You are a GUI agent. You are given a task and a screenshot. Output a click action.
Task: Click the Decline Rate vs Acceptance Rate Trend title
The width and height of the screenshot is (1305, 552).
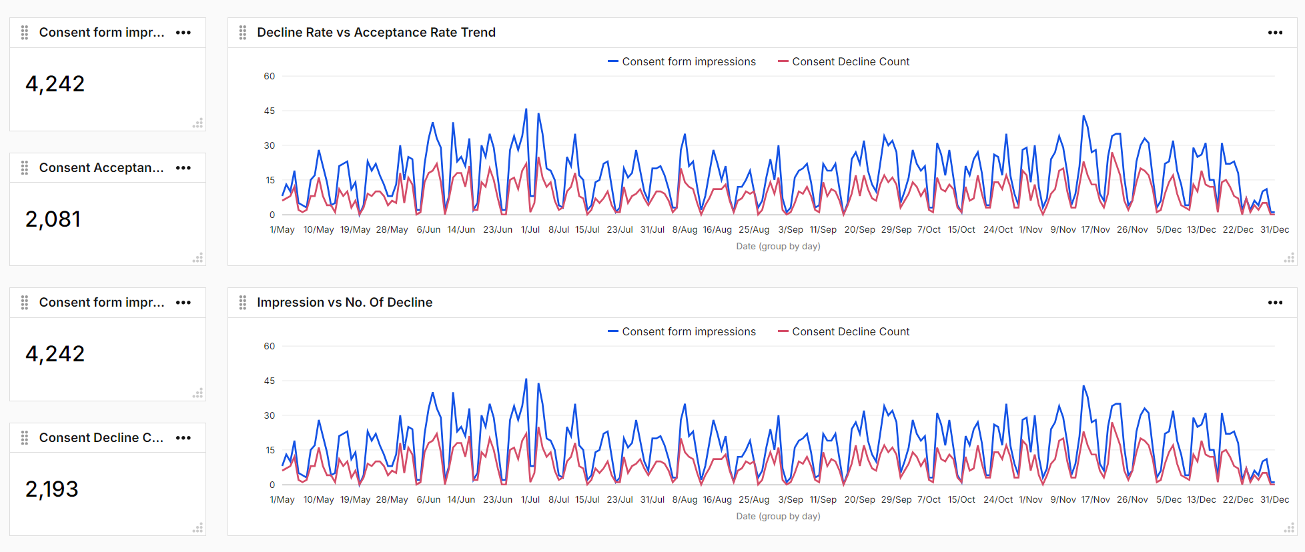coord(376,32)
